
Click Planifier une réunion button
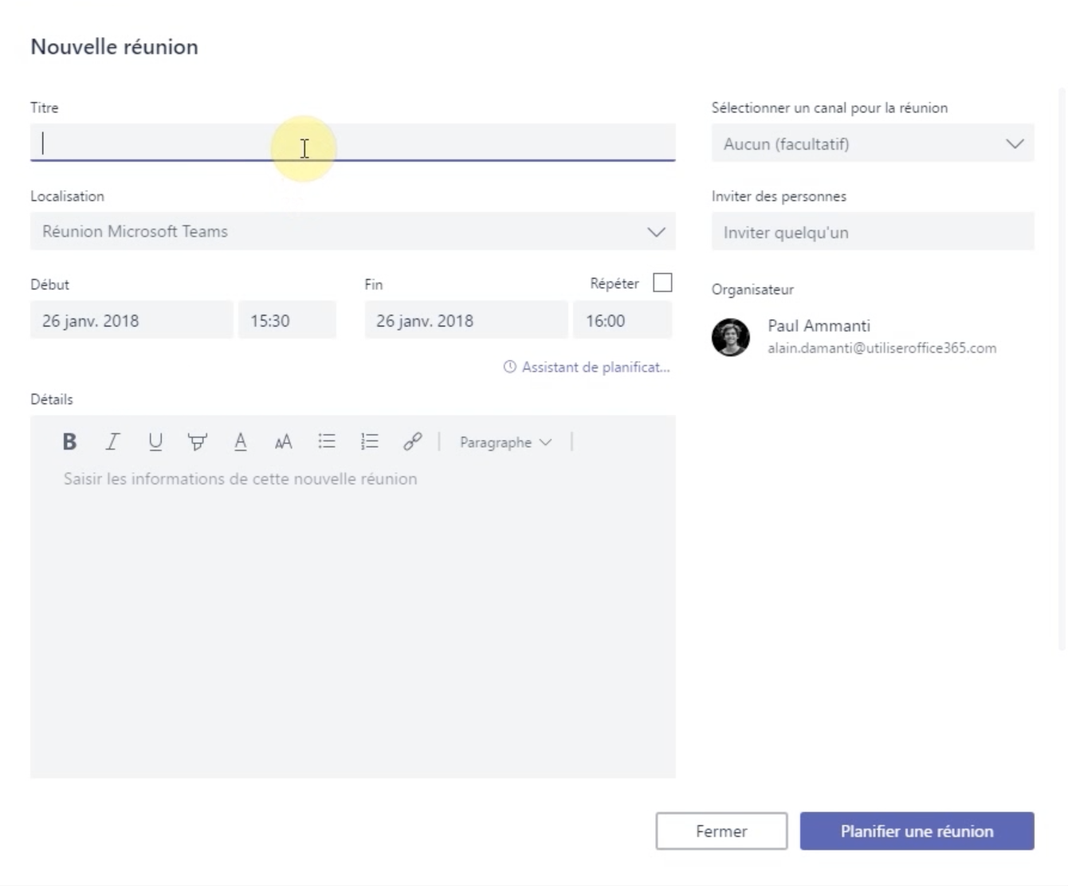coord(917,831)
